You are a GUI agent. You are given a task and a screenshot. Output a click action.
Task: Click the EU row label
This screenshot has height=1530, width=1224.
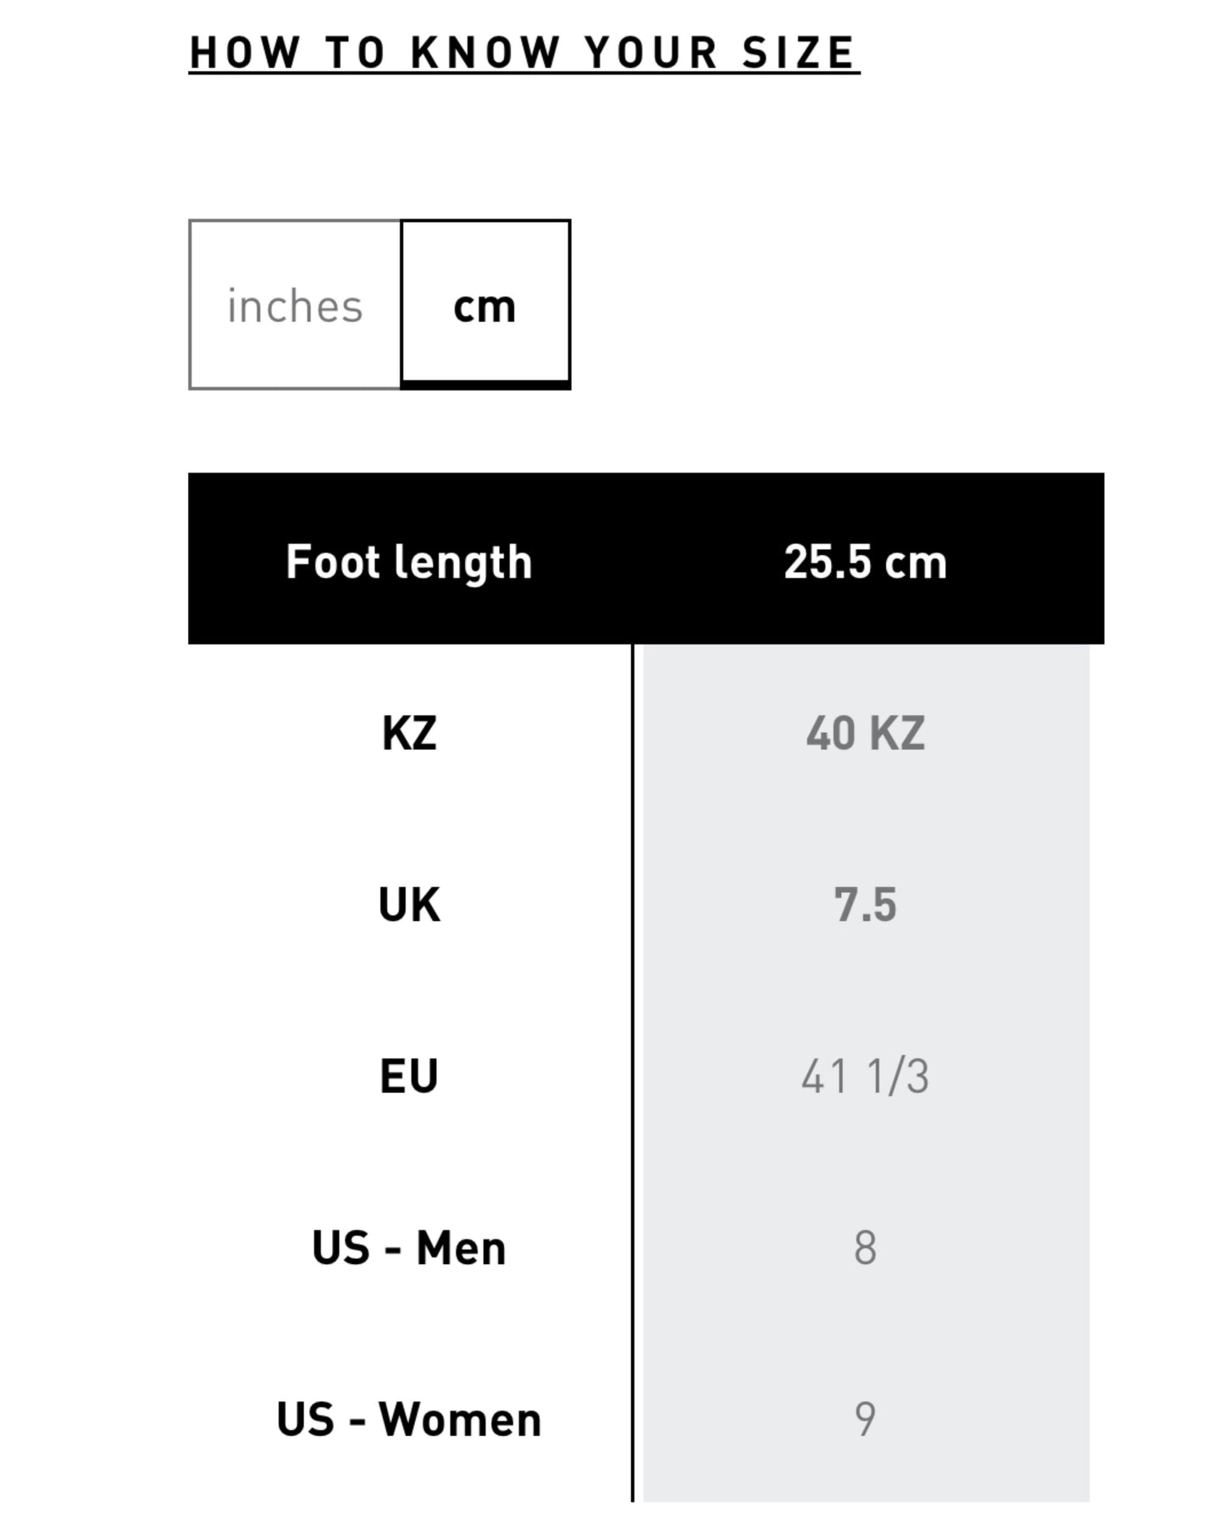409,1076
